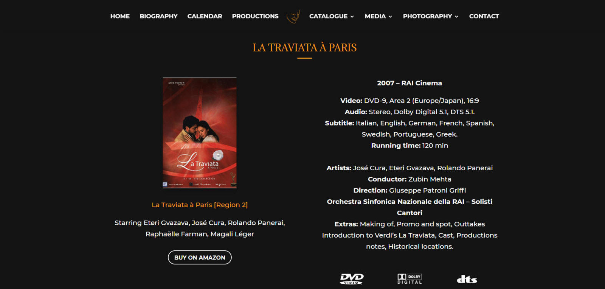The image size is (605, 289).
Task: Expand the Photography dropdown menu
Action: coord(431,16)
